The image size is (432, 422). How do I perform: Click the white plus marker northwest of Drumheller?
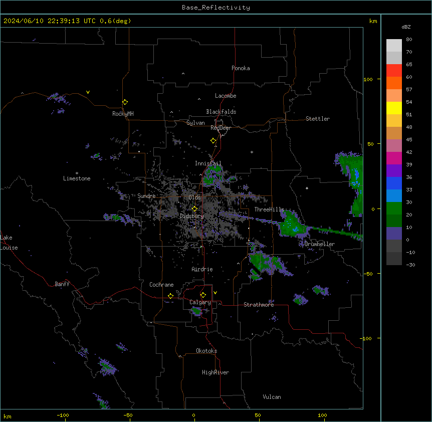click(x=307, y=188)
